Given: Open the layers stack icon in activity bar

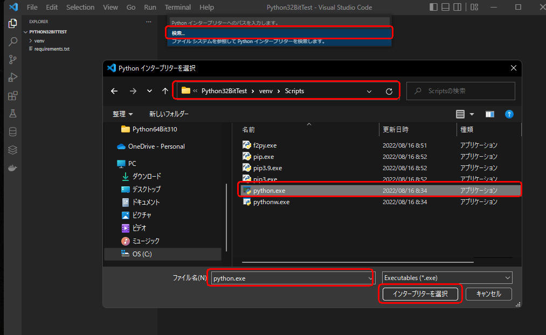Looking at the screenshot, I should (x=12, y=150).
